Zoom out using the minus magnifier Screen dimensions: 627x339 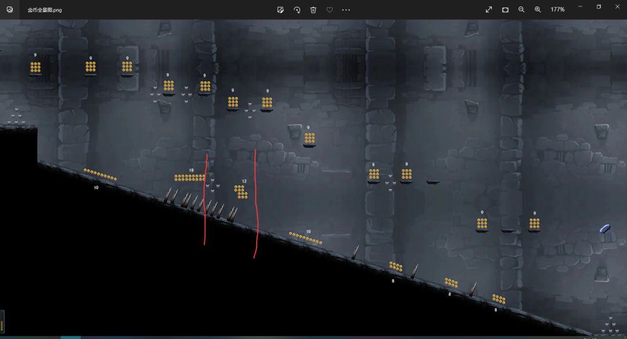click(521, 10)
